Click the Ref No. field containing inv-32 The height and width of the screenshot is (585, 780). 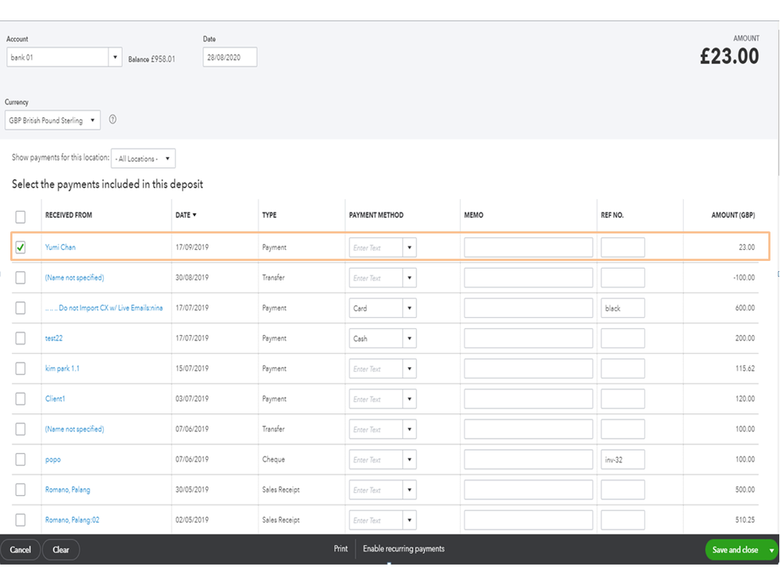[x=622, y=460]
